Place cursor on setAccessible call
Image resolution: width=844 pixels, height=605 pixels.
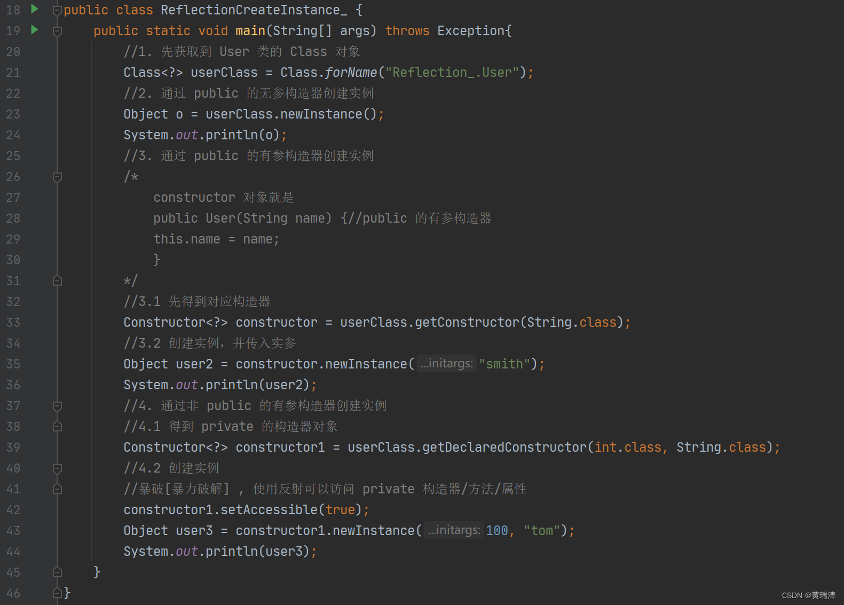269,510
